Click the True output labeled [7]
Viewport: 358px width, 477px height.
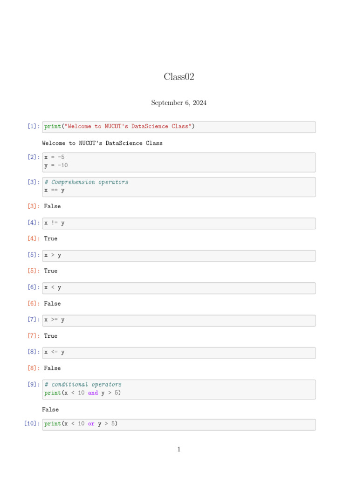click(x=50, y=336)
